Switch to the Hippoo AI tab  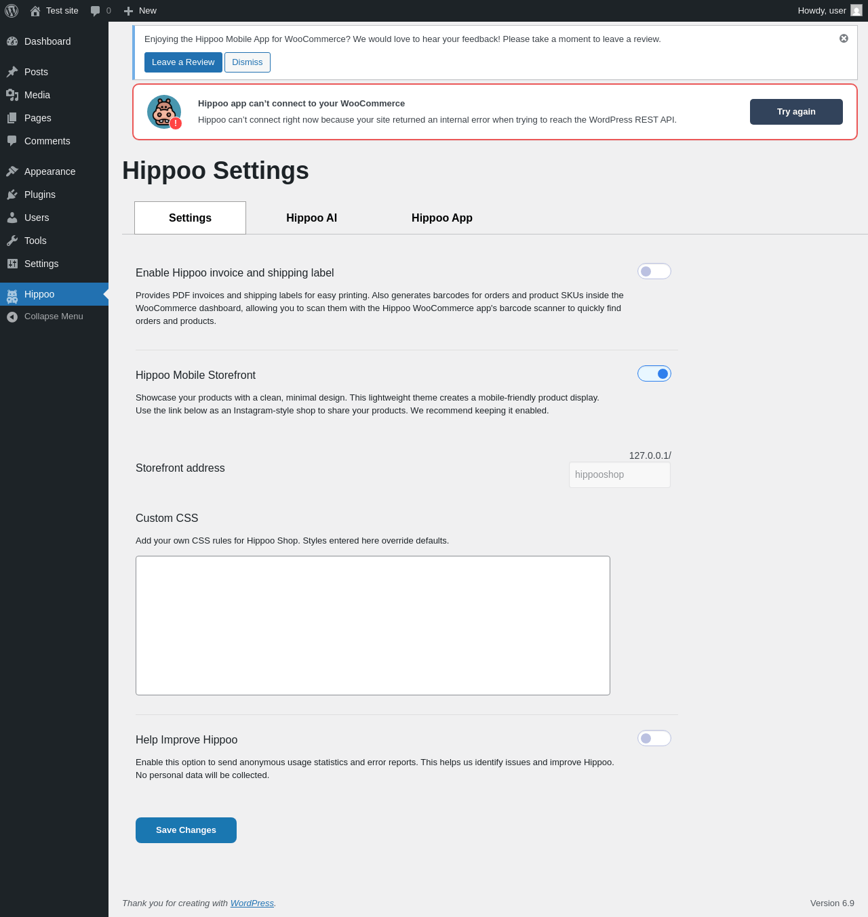click(311, 218)
